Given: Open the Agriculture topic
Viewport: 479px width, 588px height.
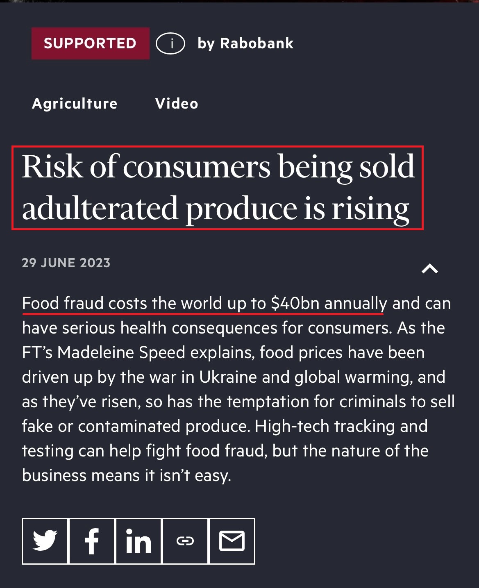Looking at the screenshot, I should click(x=75, y=104).
